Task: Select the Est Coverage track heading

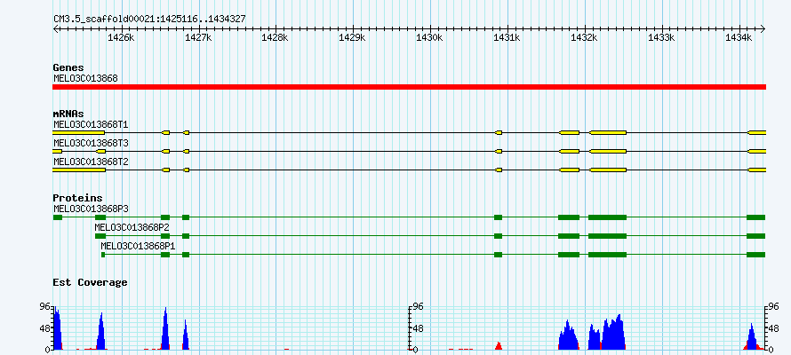Action: [x=91, y=282]
